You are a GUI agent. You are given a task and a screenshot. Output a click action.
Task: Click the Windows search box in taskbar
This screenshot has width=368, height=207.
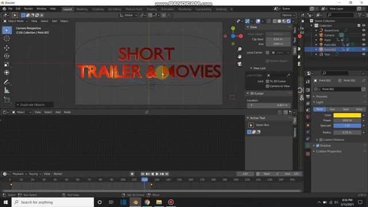(x=52, y=202)
